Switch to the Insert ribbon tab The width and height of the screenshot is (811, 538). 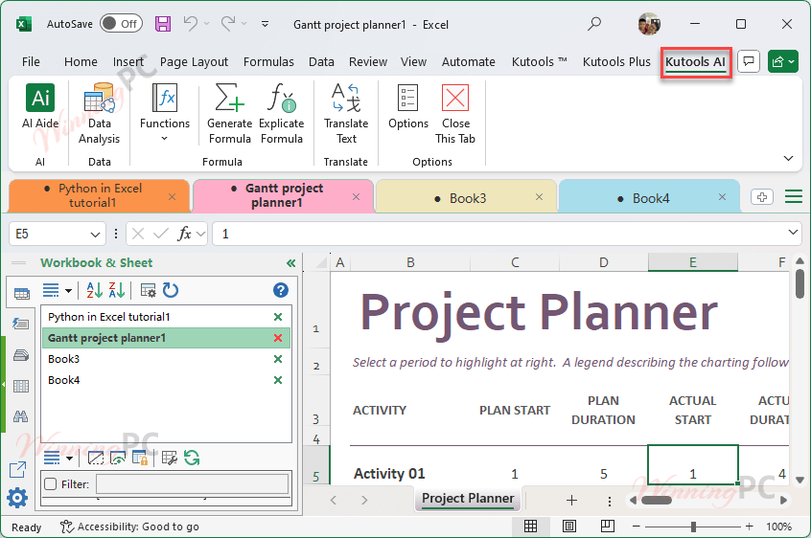(x=128, y=62)
